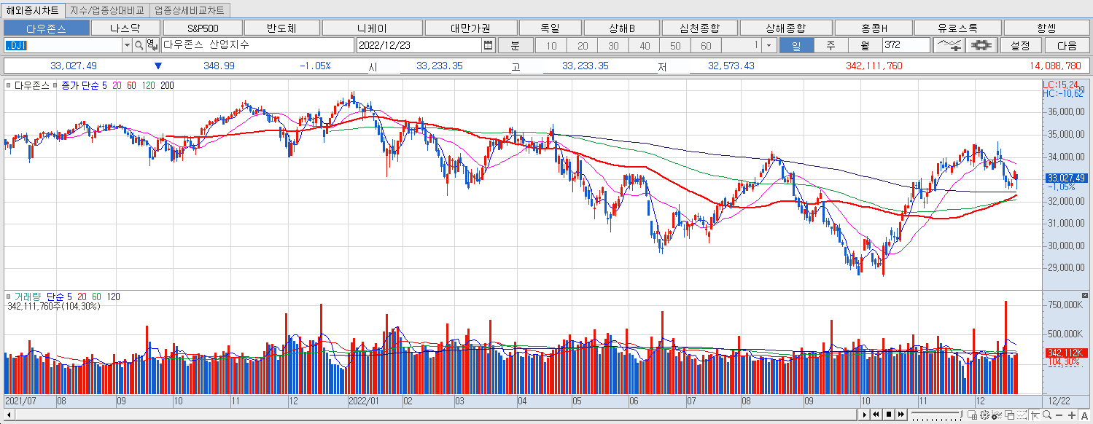The height and width of the screenshot is (424, 1093).
Task: Click the chart layout grid icon
Action: [972, 415]
